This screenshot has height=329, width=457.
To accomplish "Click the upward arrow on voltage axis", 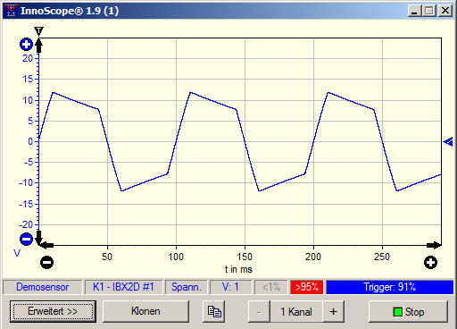I will [39, 46].
